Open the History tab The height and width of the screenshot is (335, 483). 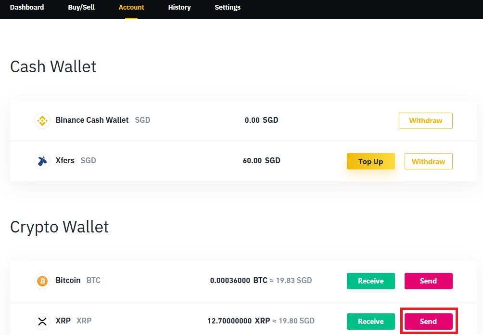click(x=179, y=7)
